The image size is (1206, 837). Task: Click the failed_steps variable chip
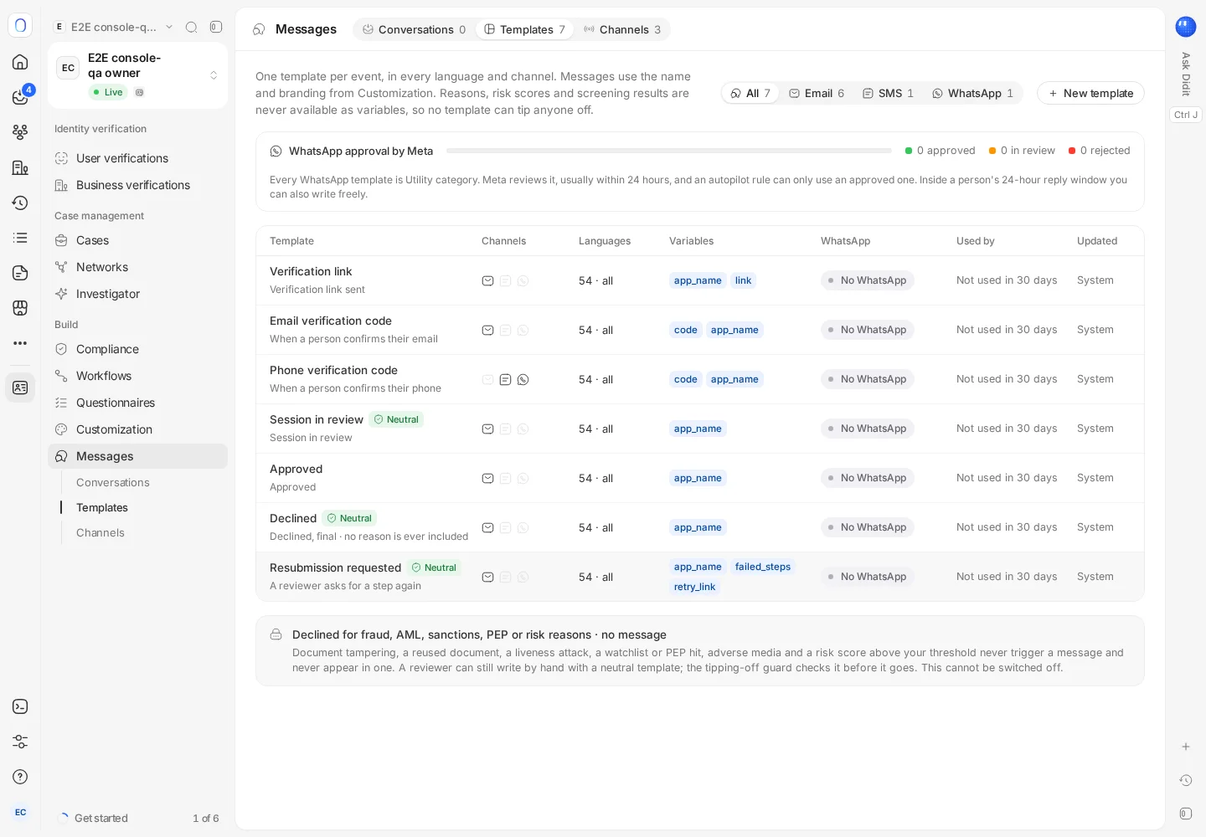pyautogui.click(x=763, y=567)
